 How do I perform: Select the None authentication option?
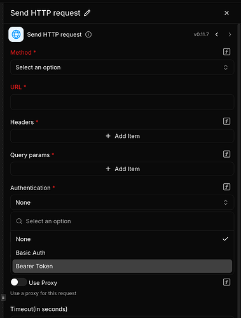pyautogui.click(x=122, y=239)
